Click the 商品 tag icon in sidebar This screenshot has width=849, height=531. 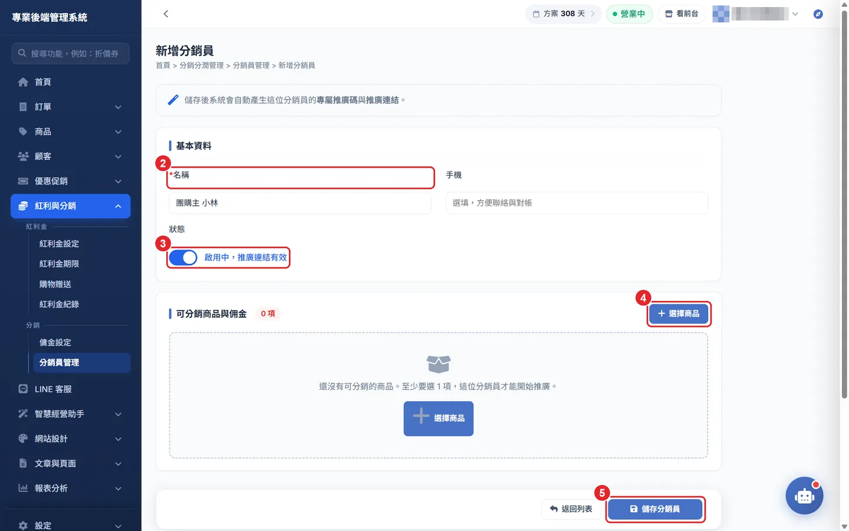point(23,132)
